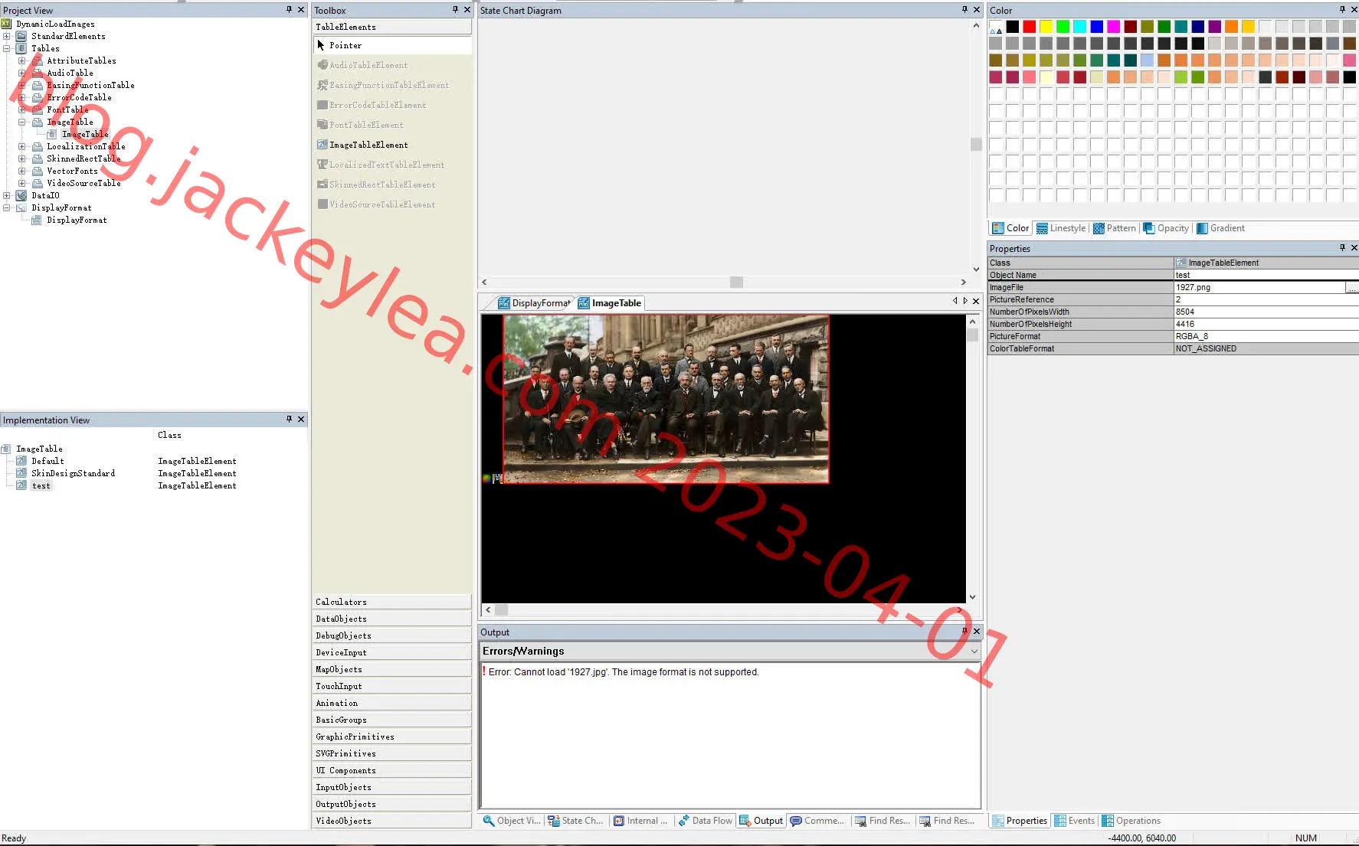Pin the Properties panel
The image size is (1359, 846).
point(1342,248)
